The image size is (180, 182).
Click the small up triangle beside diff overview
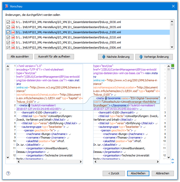(173, 159)
